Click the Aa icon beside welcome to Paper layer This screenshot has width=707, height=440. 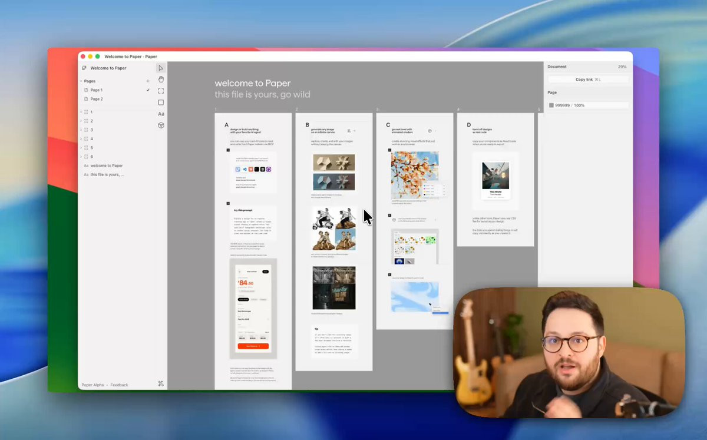coord(86,166)
